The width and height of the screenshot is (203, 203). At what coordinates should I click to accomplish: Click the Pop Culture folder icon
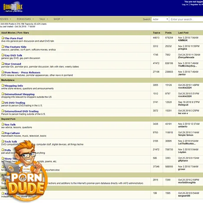click(x=3, y=133)
